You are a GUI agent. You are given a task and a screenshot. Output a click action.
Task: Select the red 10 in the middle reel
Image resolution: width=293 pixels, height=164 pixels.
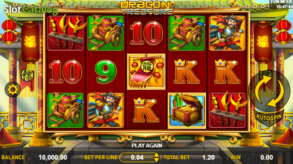(146, 33)
